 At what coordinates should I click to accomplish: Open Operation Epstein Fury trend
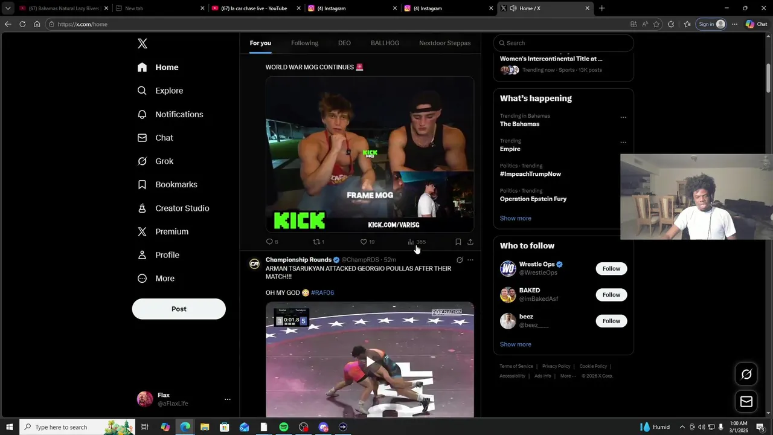[x=533, y=199]
